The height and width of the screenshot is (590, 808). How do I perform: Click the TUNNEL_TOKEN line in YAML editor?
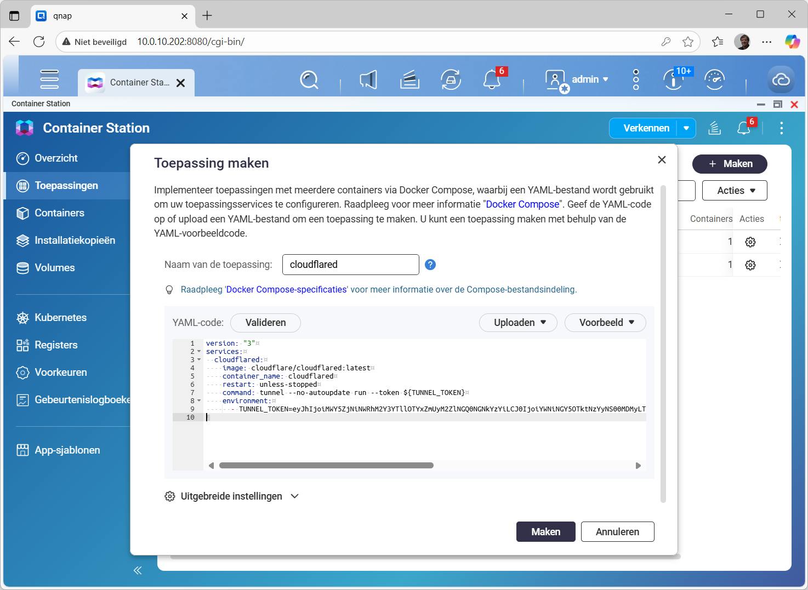[x=425, y=409]
